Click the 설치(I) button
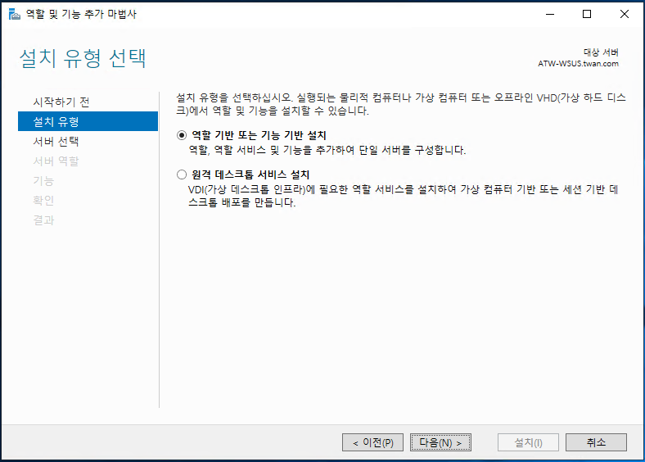This screenshot has width=645, height=462. coord(528,442)
